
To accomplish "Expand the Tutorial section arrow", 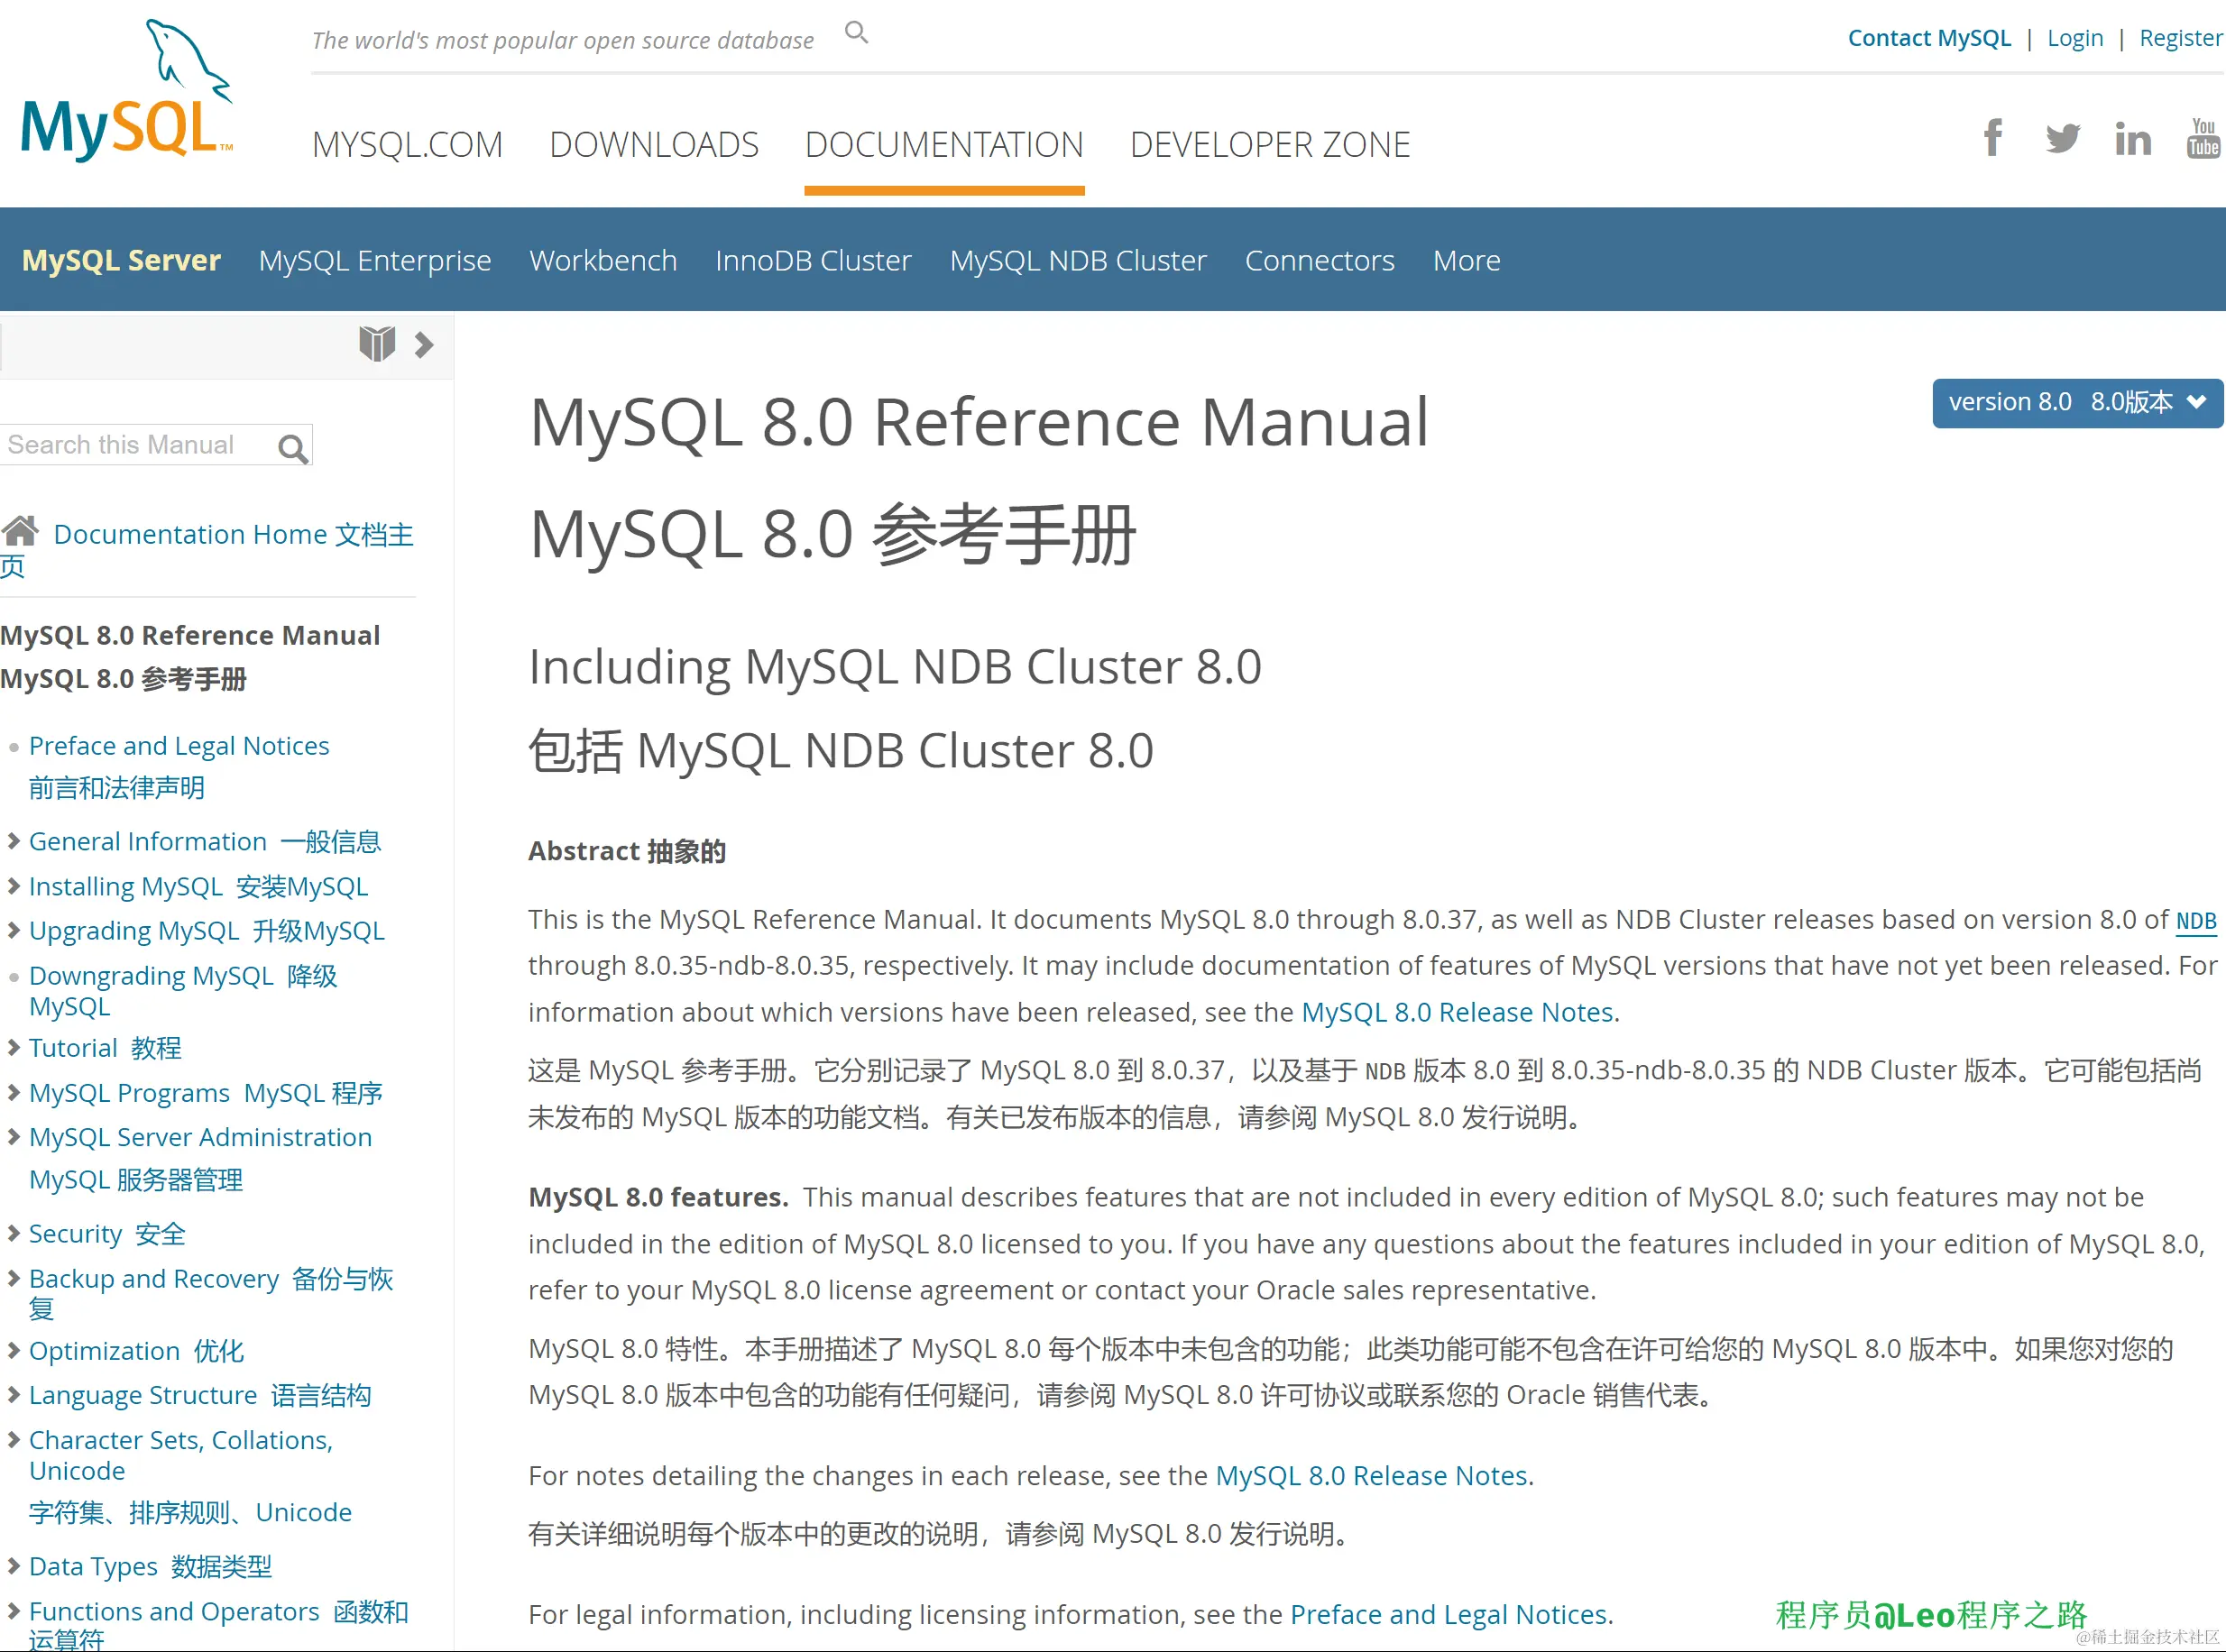I will [14, 1047].
